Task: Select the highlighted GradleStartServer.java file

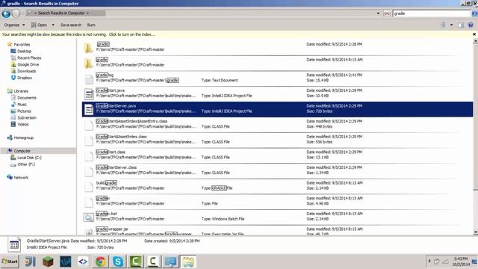Action: click(x=277, y=109)
